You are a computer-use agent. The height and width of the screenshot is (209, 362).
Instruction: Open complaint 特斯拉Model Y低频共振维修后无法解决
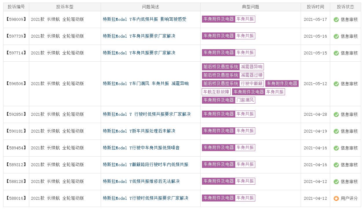click(141, 181)
